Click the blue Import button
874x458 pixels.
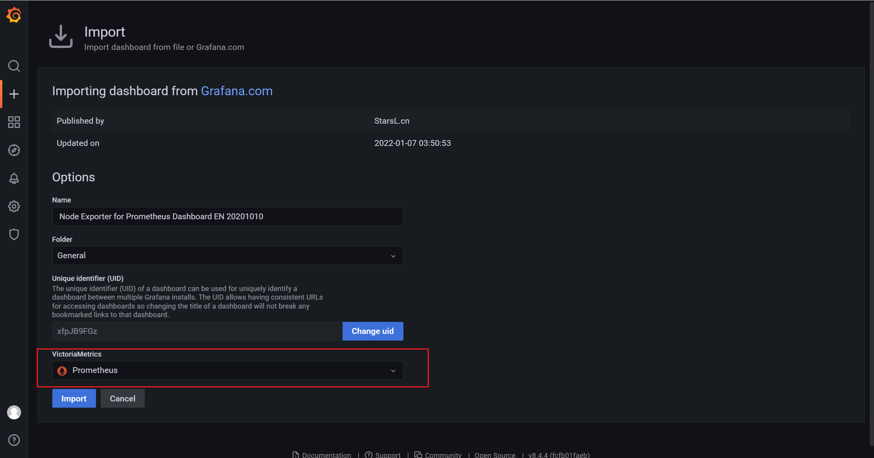point(74,398)
